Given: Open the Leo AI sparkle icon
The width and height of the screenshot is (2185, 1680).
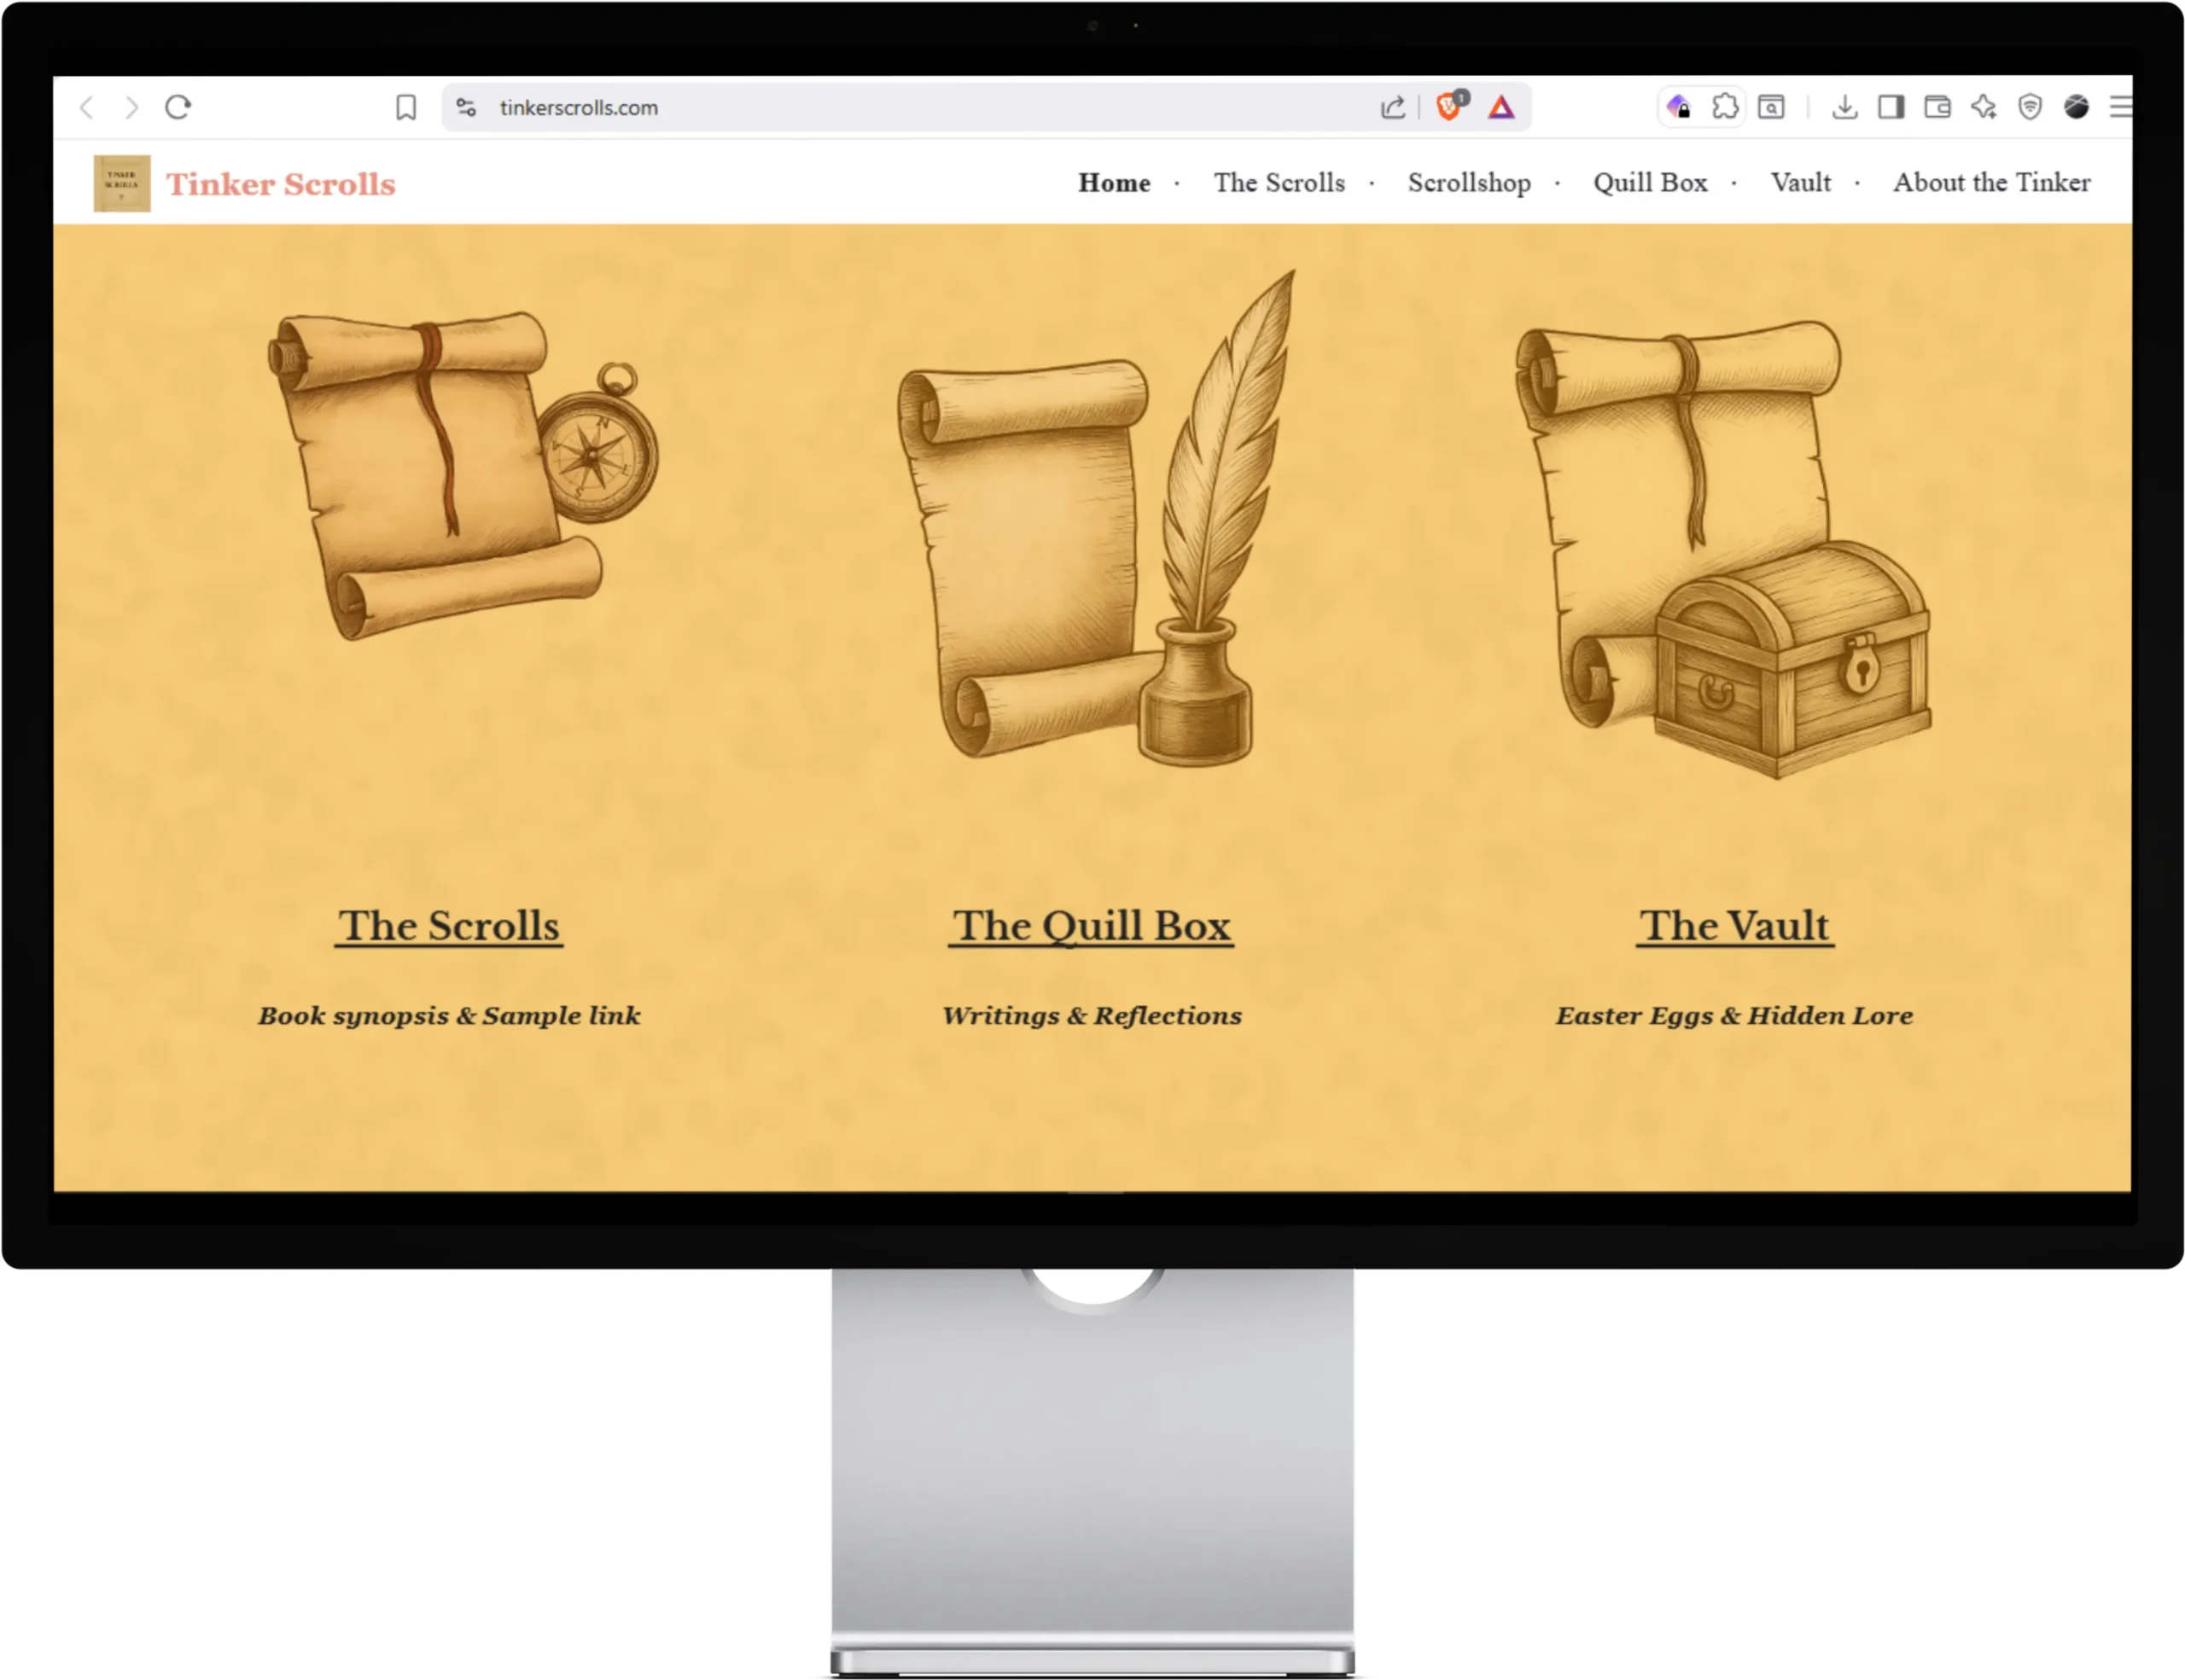Looking at the screenshot, I should (x=1984, y=107).
